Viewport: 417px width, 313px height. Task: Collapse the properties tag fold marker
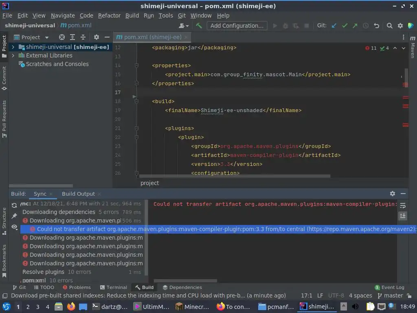(x=136, y=66)
